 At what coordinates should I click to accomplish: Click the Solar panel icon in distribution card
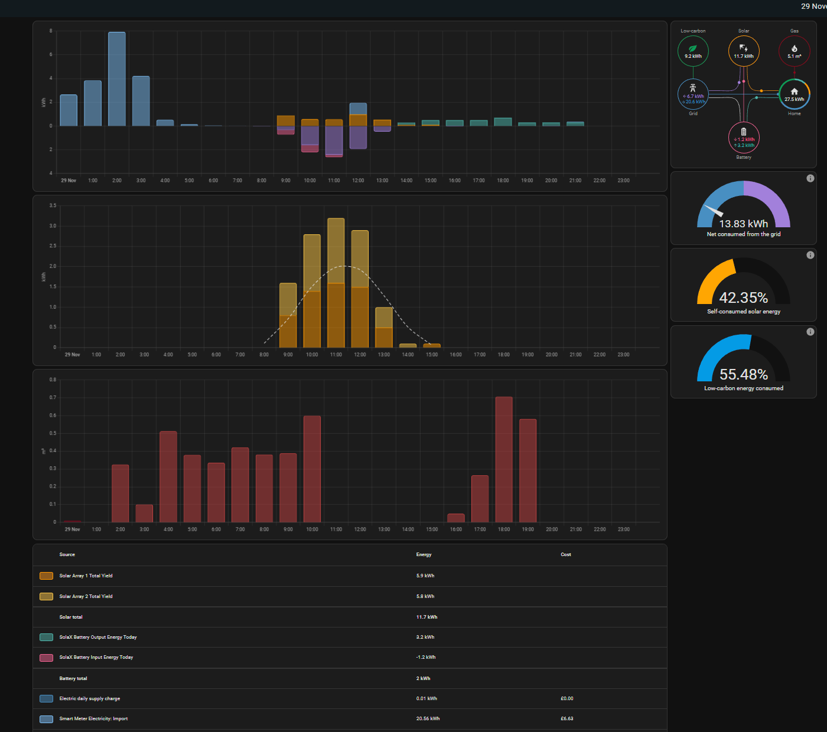click(x=744, y=48)
